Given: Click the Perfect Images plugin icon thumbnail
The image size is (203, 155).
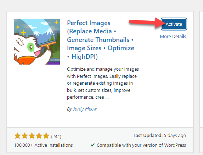Looking at the screenshot, I should (x=37, y=42).
